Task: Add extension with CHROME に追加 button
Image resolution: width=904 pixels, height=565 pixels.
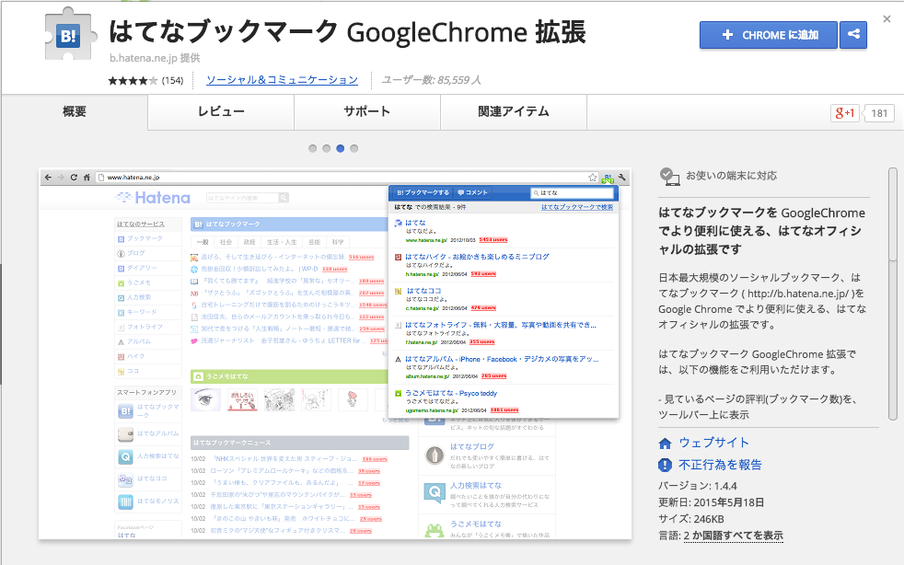Action: [x=769, y=35]
